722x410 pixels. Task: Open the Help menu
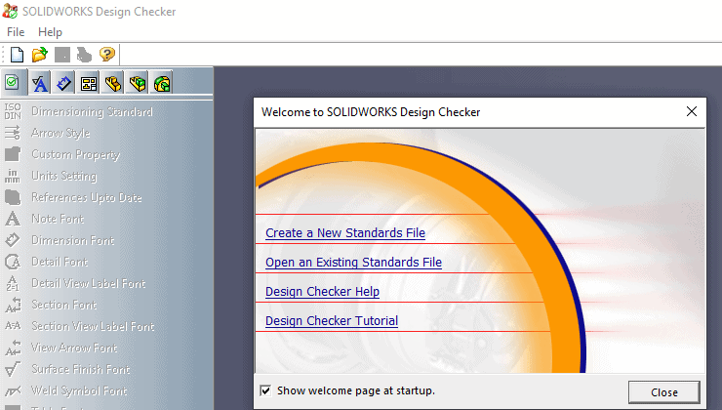(50, 32)
